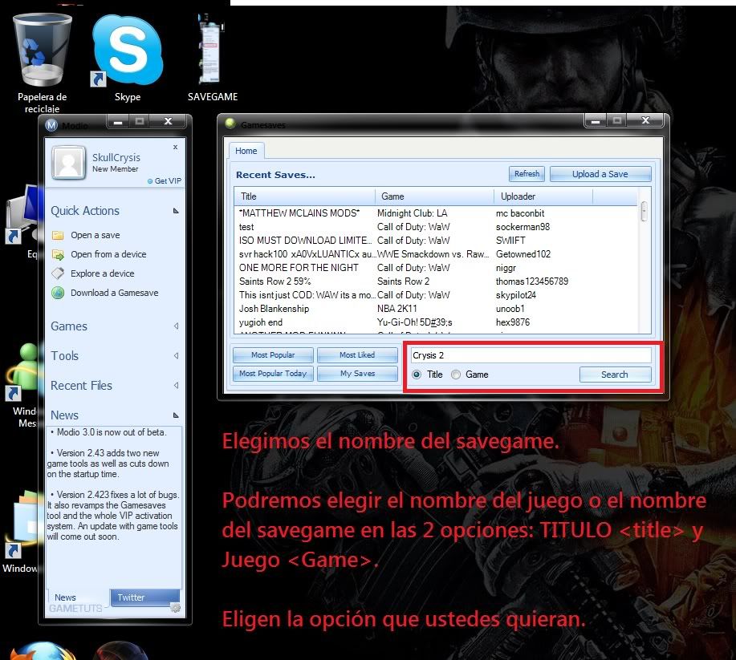Minimize the Modio window

[x=118, y=121]
